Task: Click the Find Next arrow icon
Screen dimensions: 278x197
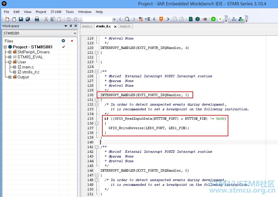Action: [134, 19]
